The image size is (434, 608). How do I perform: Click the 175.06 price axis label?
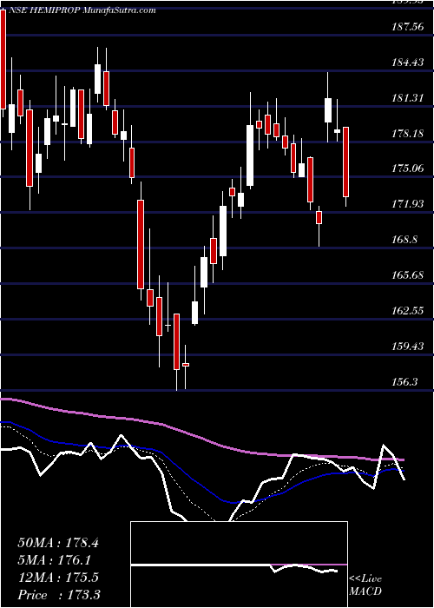(408, 169)
